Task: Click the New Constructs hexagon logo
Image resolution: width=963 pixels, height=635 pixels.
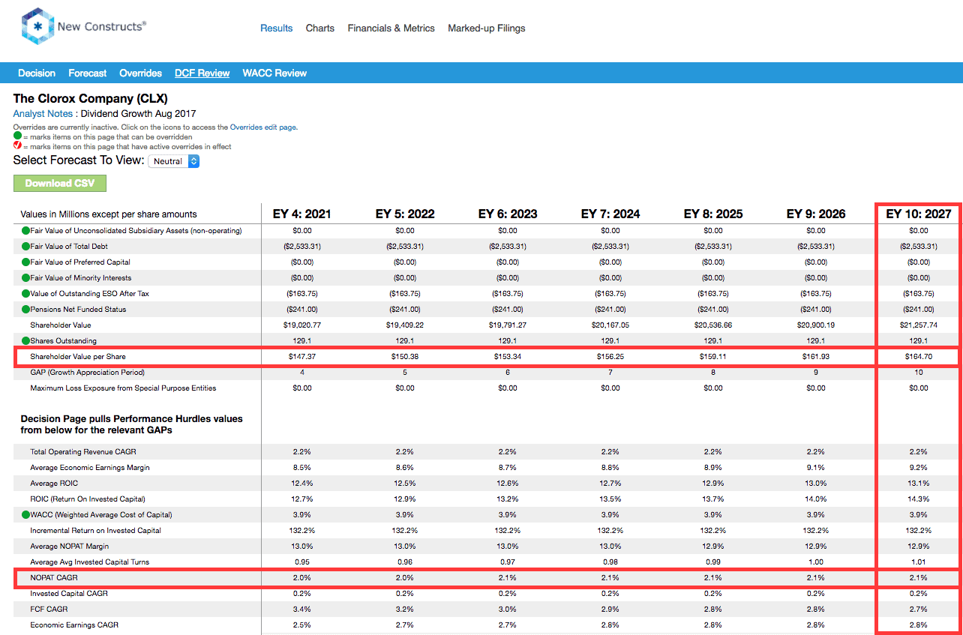Action: pos(36,27)
